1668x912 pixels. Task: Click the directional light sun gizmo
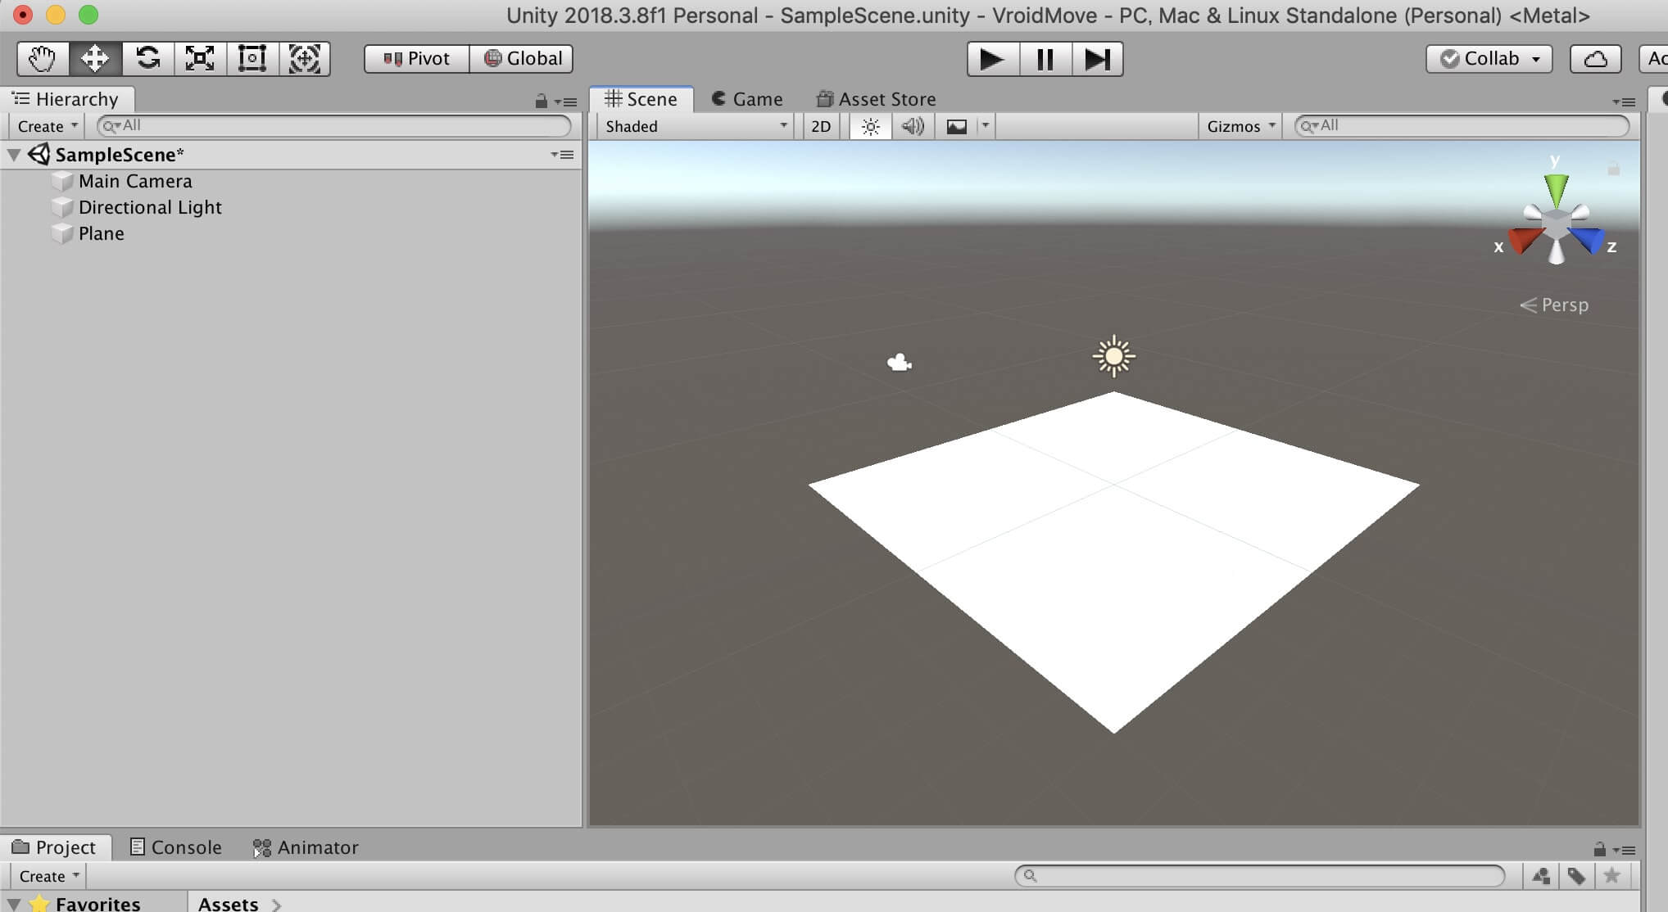tap(1113, 356)
